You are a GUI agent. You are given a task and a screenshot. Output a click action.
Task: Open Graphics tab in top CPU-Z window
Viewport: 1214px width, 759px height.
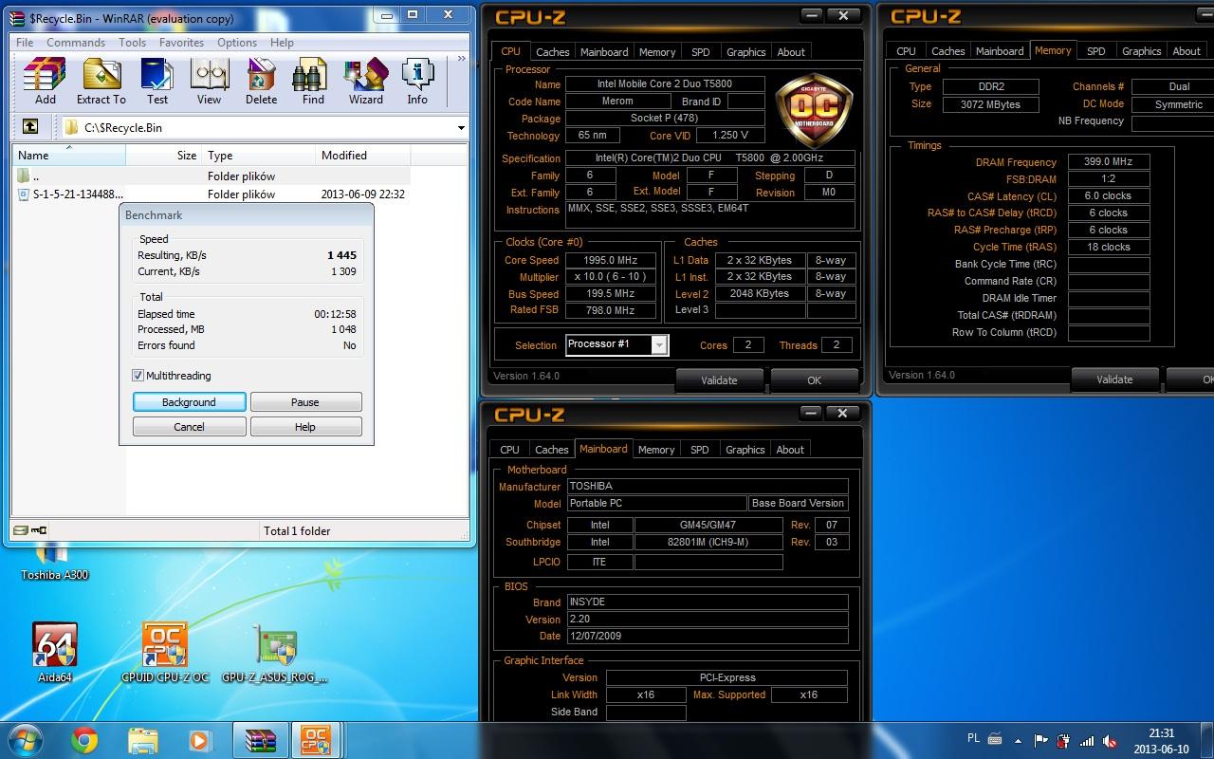[x=745, y=52]
